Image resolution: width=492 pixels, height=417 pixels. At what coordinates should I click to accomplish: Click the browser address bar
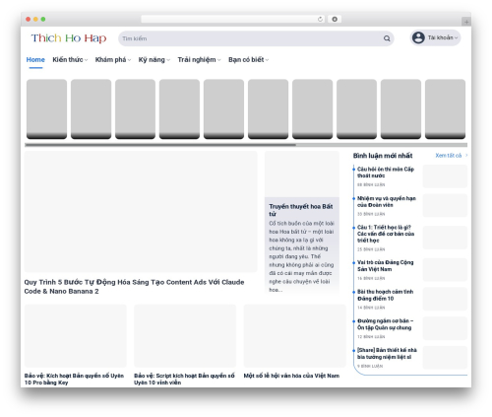[x=232, y=19]
